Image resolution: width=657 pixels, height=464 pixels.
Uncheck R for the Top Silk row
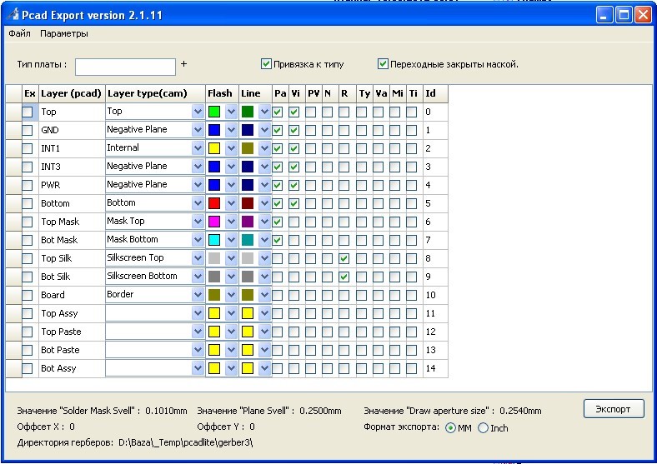(x=344, y=258)
